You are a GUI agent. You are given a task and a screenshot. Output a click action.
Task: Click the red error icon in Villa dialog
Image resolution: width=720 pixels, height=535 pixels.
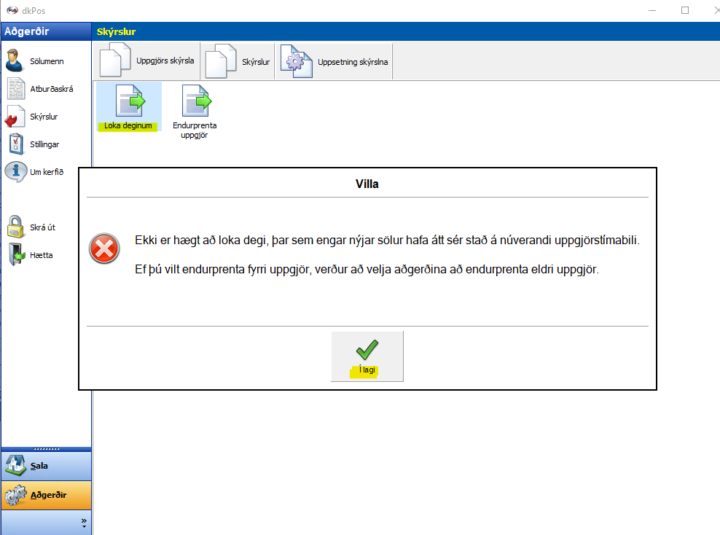click(104, 249)
